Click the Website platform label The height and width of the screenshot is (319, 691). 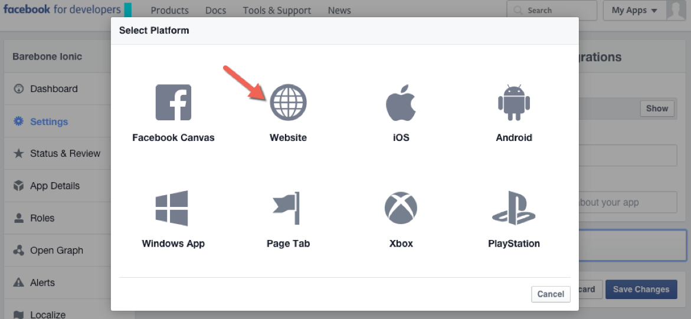[288, 137]
